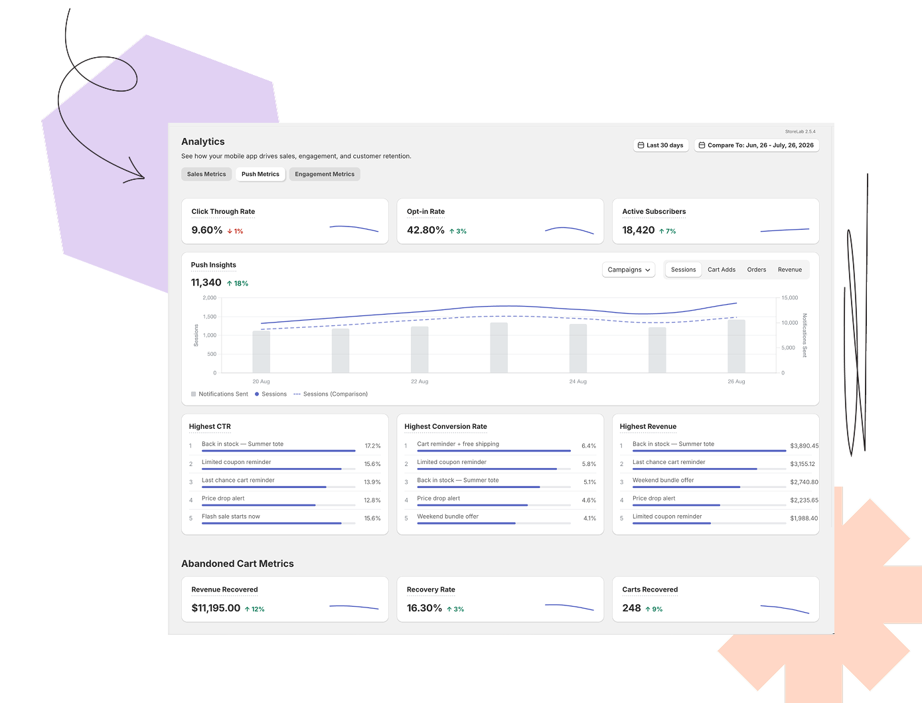This screenshot has height=703, width=922.
Task: Select the Sessions segment in Push Insights
Action: pyautogui.click(x=683, y=270)
